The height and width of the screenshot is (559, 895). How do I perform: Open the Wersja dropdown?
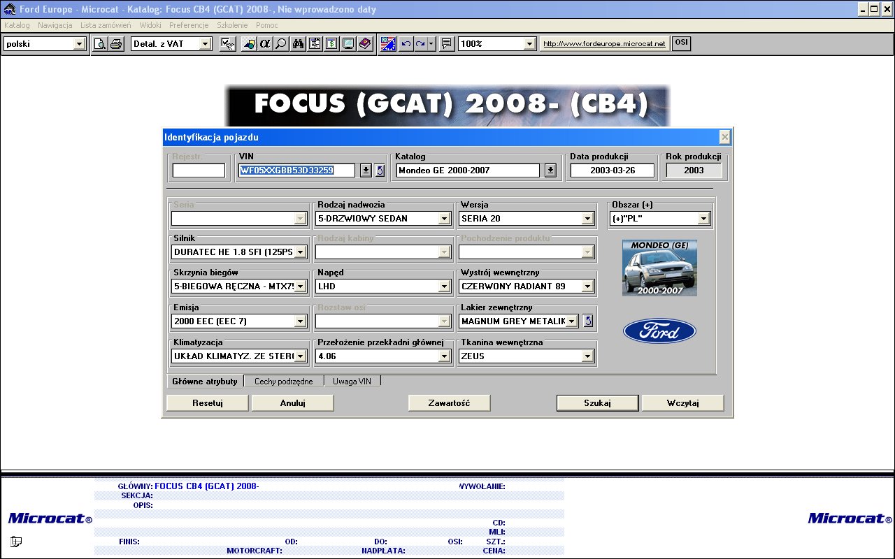588,219
